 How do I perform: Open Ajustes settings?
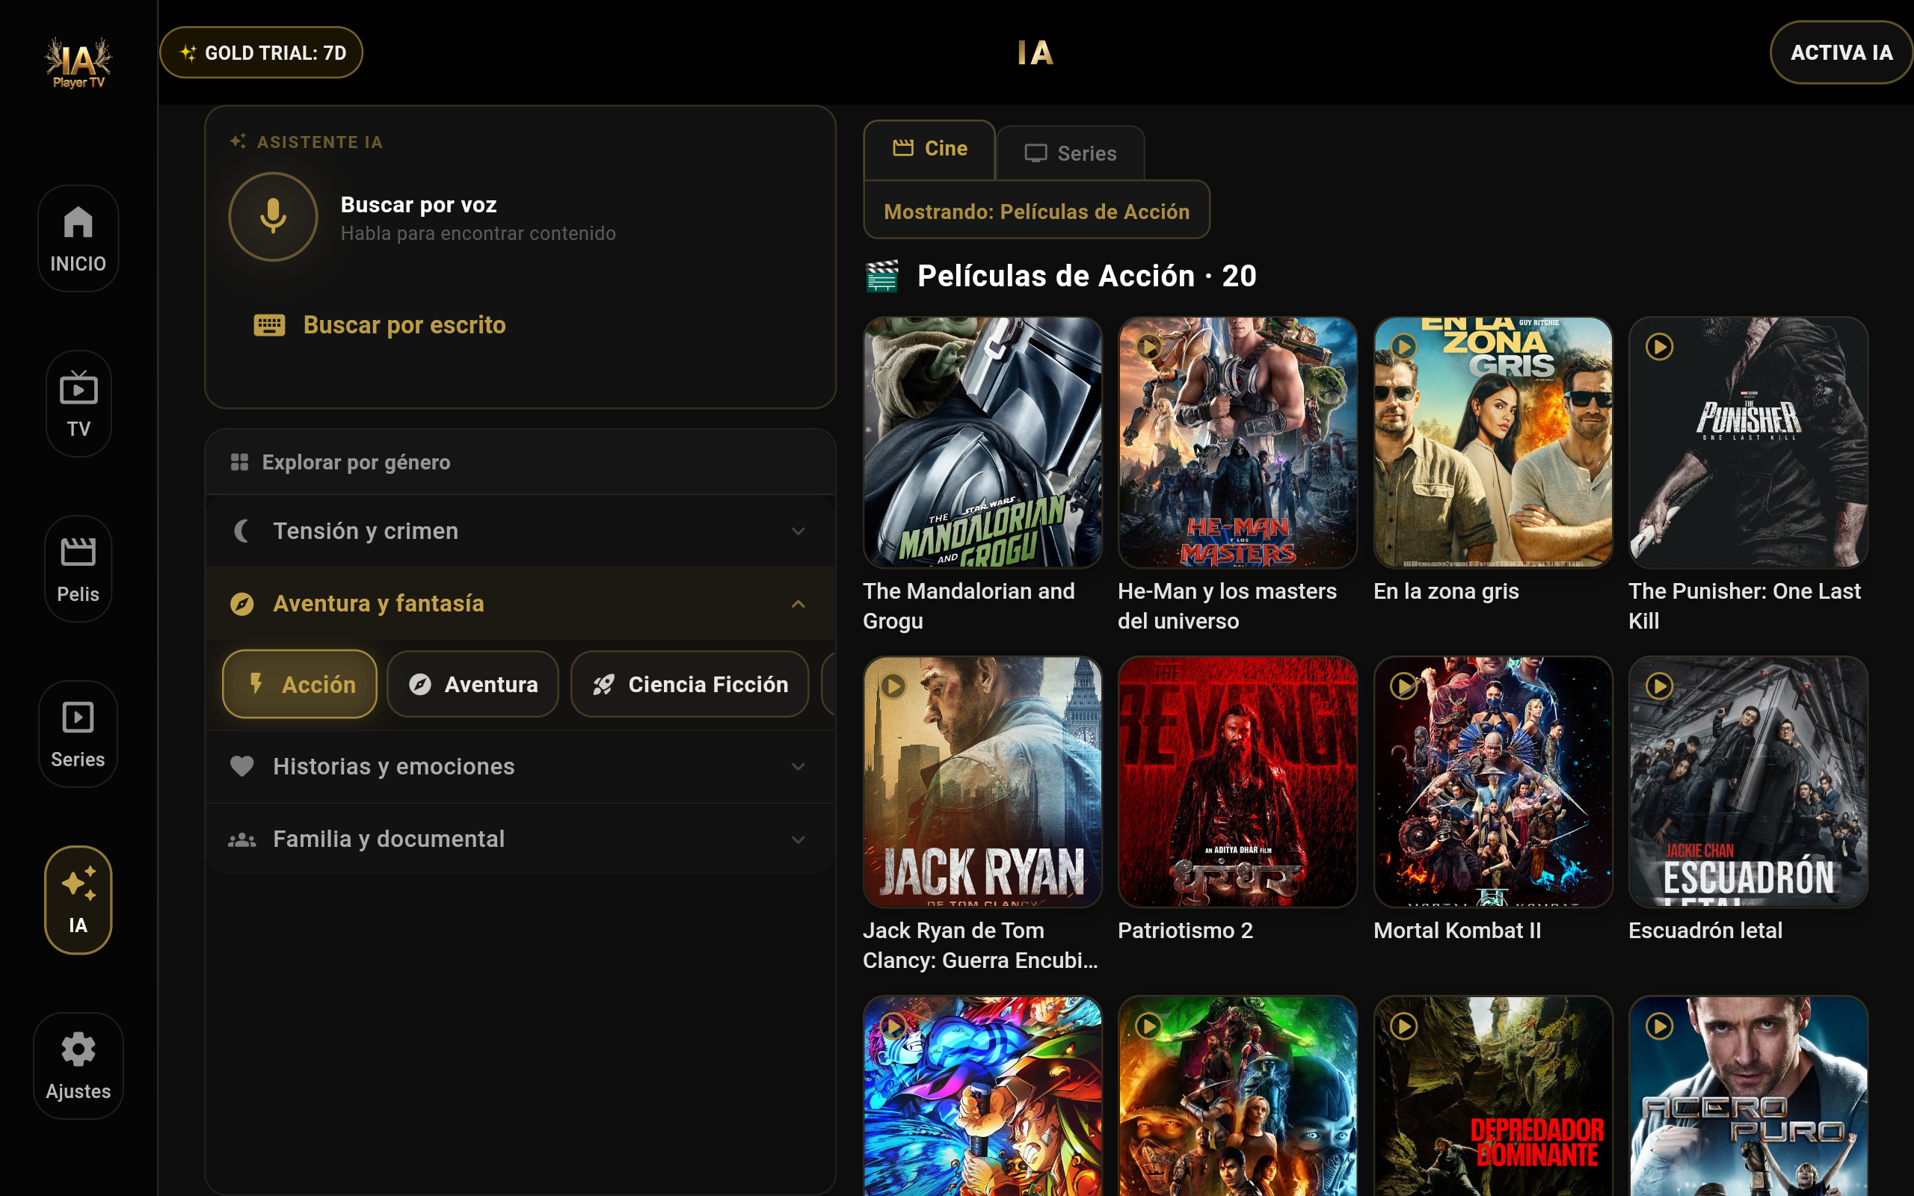pyautogui.click(x=78, y=1065)
